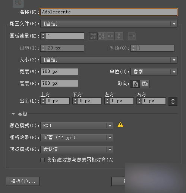
Task: Click the yellow color mode warning icon
Action: click(120, 125)
